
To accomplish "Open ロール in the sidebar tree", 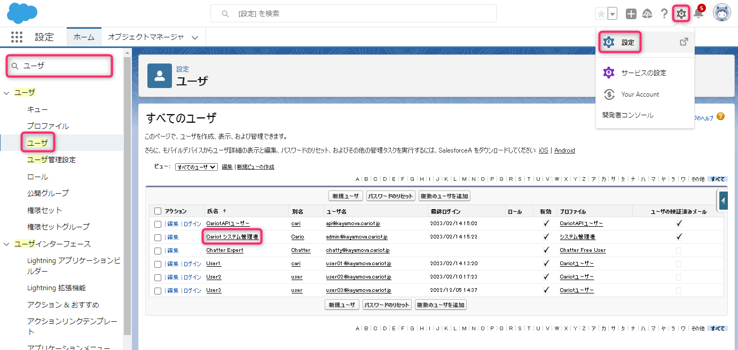I will pyautogui.click(x=38, y=177).
